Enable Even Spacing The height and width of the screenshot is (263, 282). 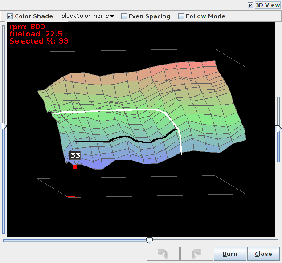124,16
